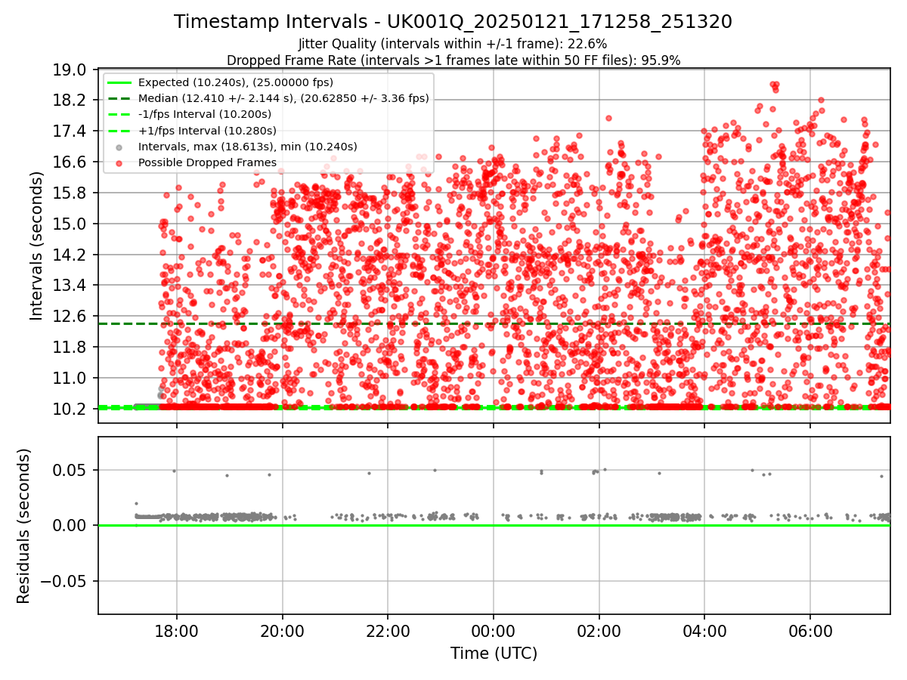This screenshot has width=907, height=680.
Task: Click the x-axis tick label '20:00'
Action: tap(283, 630)
